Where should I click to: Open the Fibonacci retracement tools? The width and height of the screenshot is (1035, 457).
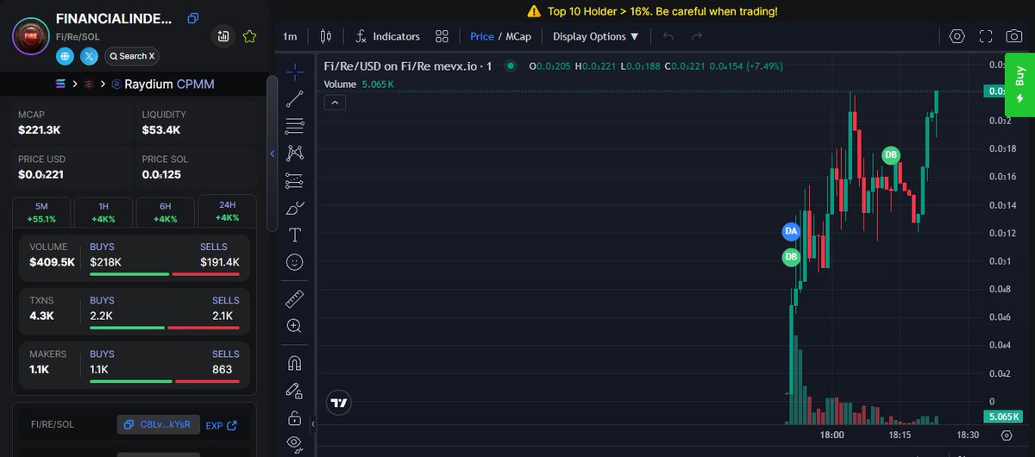(x=295, y=126)
